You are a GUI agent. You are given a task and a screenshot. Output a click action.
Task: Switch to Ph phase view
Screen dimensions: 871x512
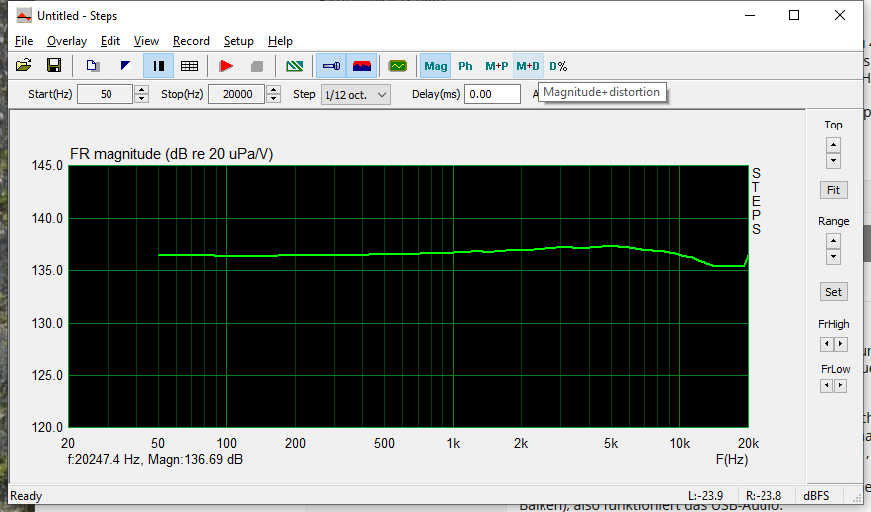pyautogui.click(x=465, y=66)
